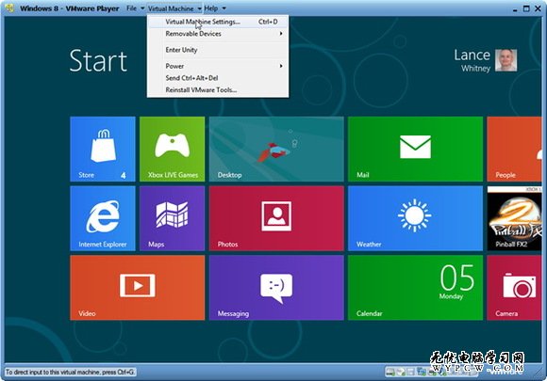The height and width of the screenshot is (381, 547).
Task: Click the hard disk status bar icon
Action: coord(390,373)
